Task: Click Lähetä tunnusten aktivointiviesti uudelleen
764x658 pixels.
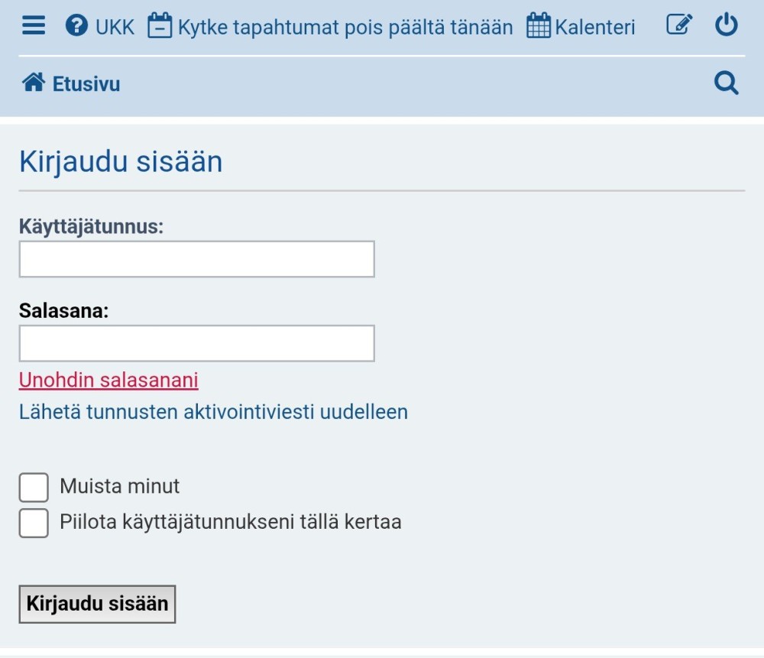Action: (x=213, y=412)
